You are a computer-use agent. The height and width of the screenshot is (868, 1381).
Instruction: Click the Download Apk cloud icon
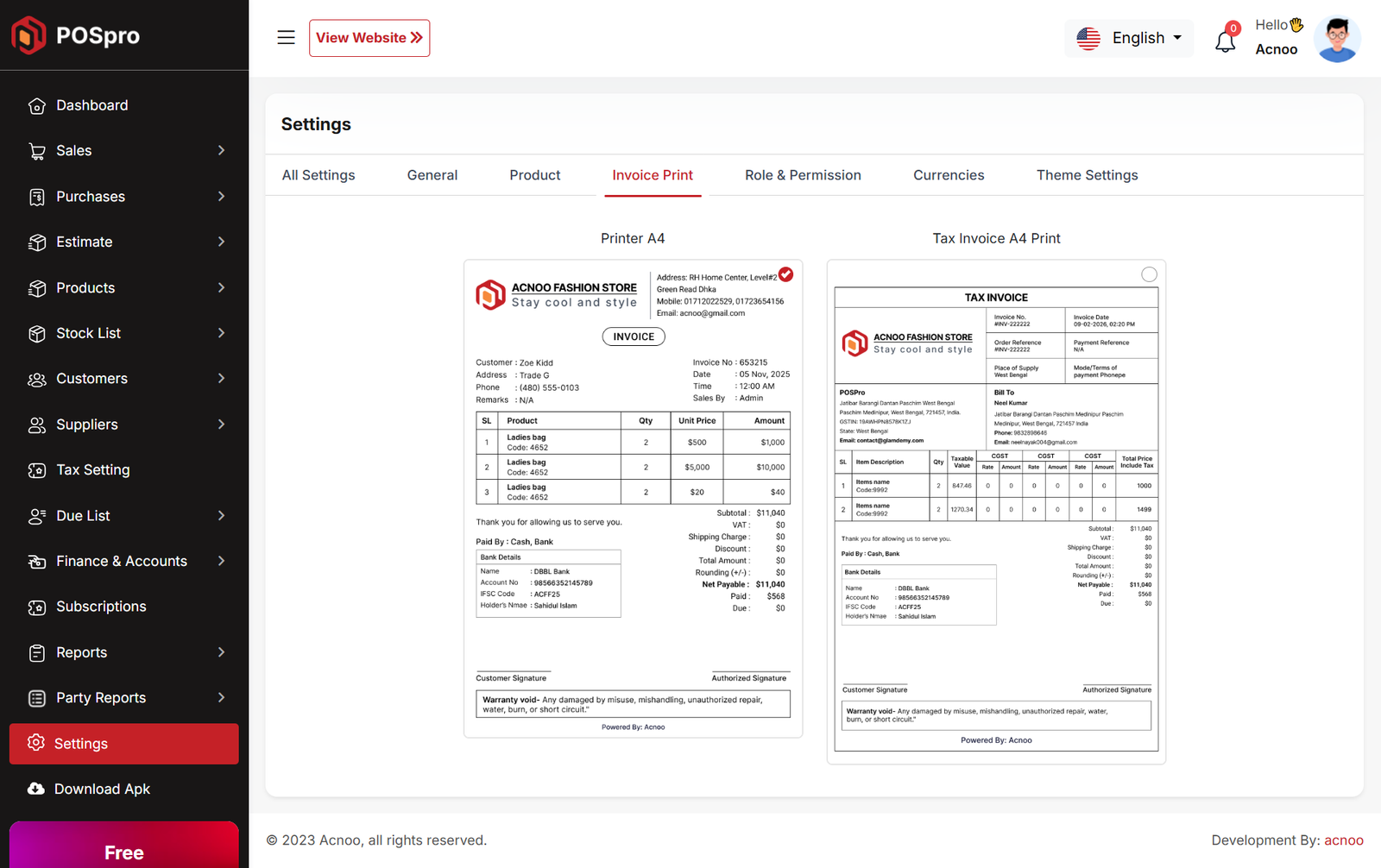click(x=36, y=789)
